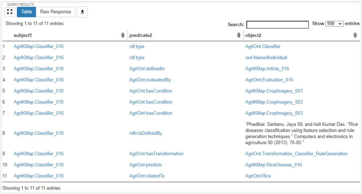Viewport: 362px width, 194px height.
Task: Download the query results
Action: pyautogui.click(x=82, y=12)
